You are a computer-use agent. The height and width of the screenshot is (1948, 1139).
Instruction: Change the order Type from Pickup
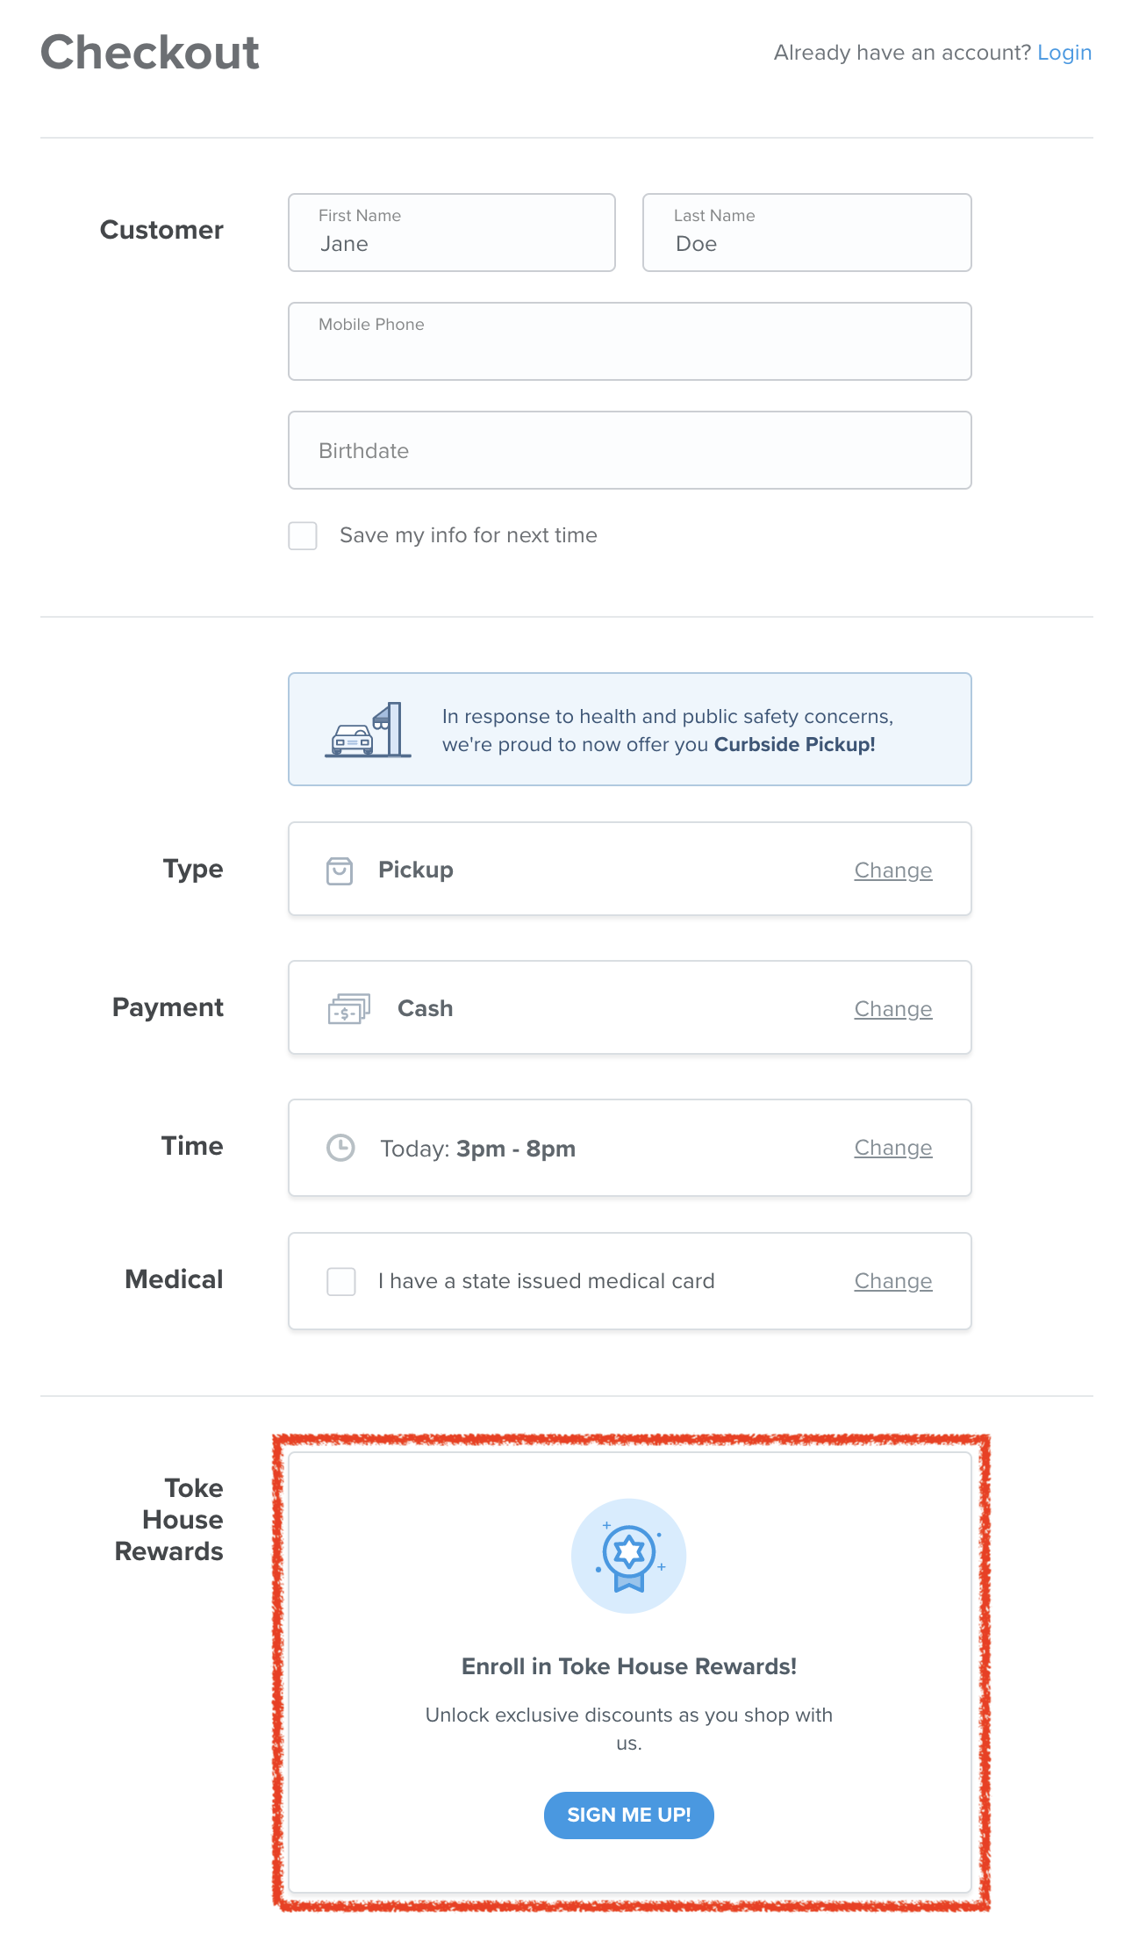click(892, 870)
